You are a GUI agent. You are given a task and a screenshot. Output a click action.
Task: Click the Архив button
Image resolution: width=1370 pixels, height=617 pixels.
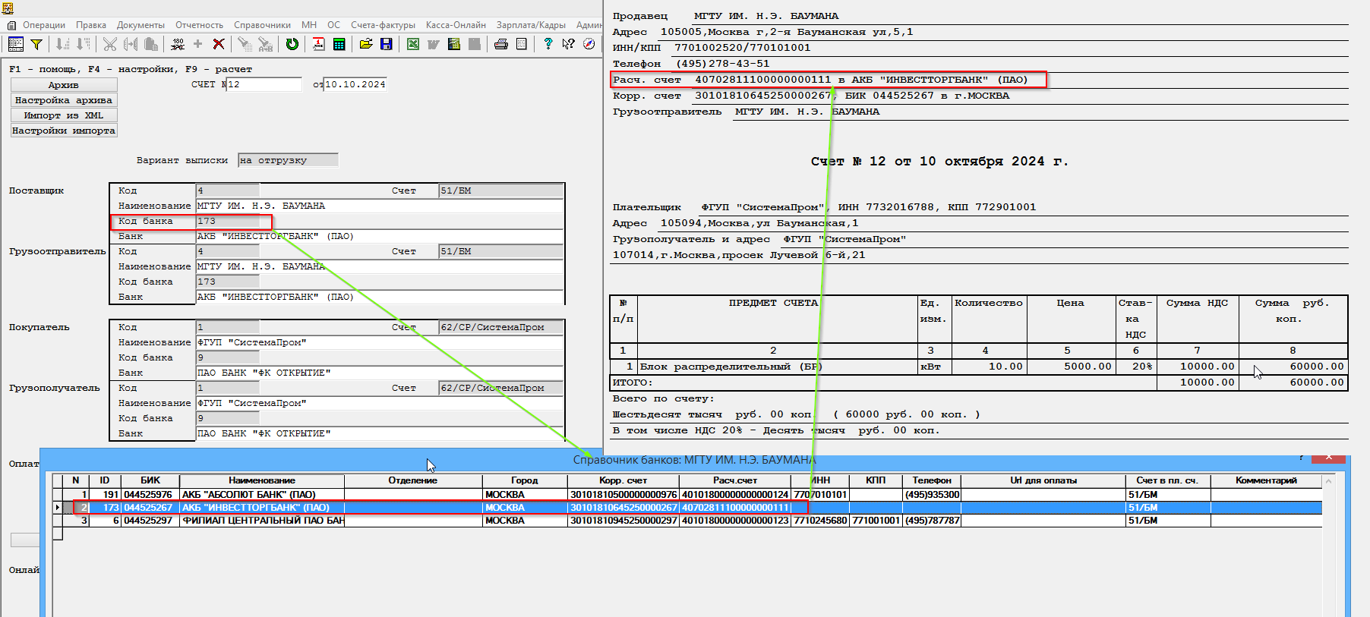64,85
